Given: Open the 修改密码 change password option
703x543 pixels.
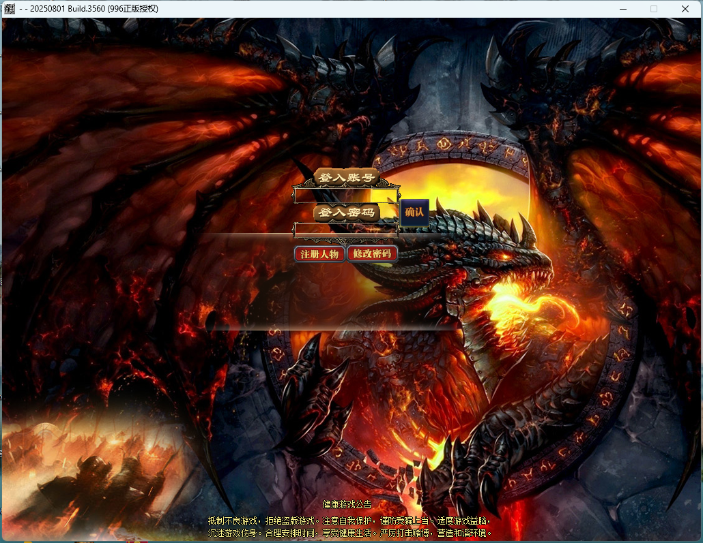Looking at the screenshot, I should click(372, 254).
